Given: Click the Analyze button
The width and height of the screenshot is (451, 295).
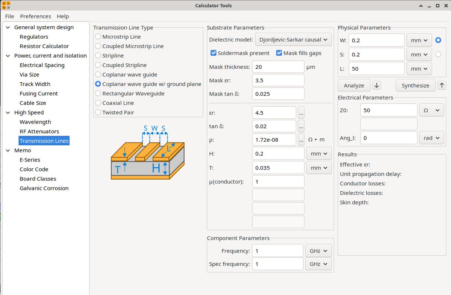Looking at the screenshot, I should [x=354, y=85].
